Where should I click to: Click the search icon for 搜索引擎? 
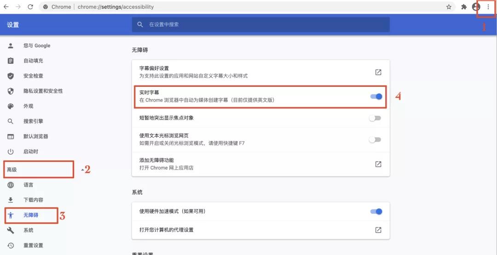click(x=11, y=121)
